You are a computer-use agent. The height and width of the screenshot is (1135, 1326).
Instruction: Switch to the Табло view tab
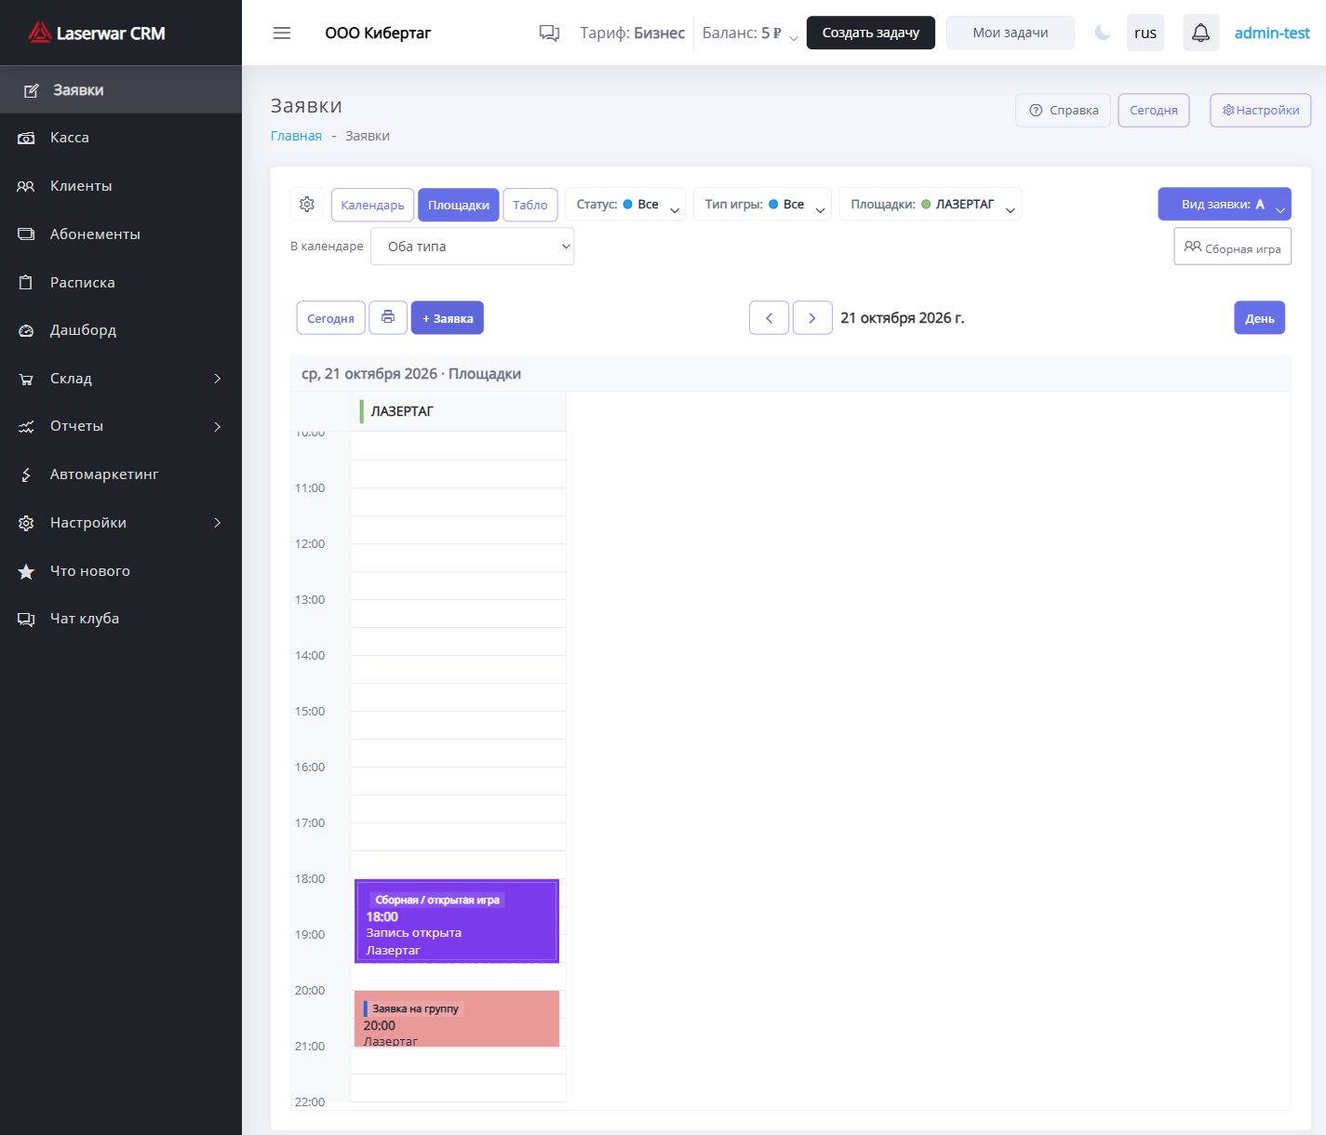[530, 205]
